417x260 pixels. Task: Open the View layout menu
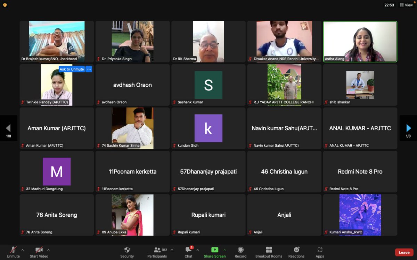pos(407,5)
